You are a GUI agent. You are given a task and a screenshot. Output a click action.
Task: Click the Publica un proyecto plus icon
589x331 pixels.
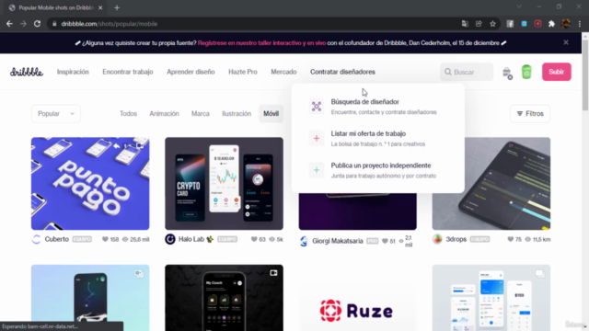tap(317, 170)
